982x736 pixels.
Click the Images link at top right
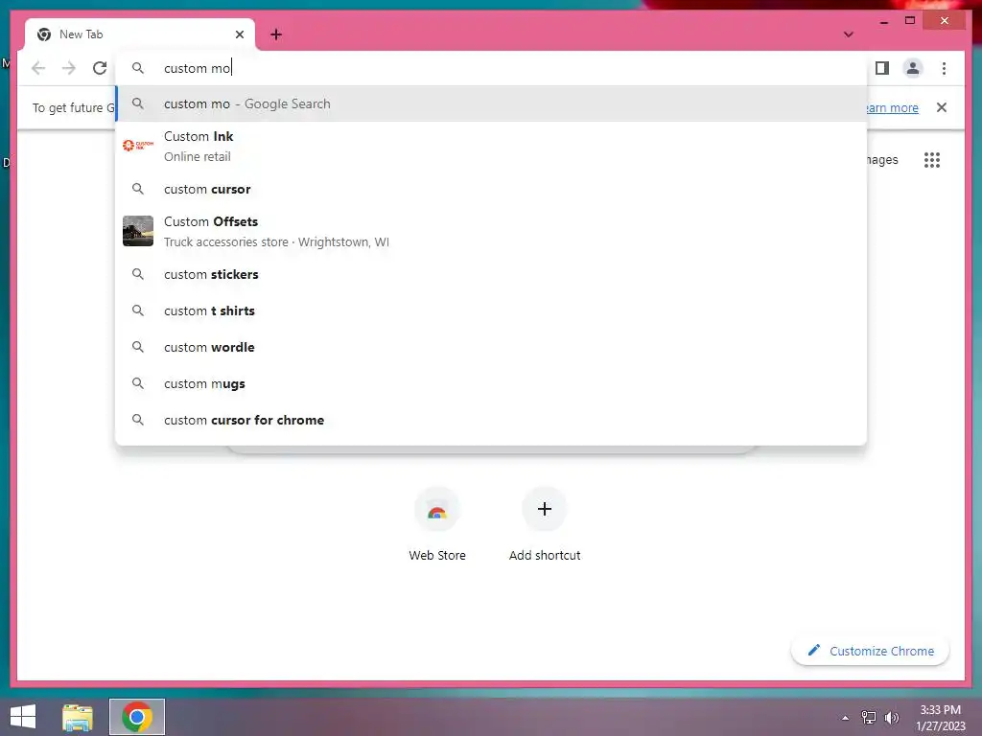882,160
